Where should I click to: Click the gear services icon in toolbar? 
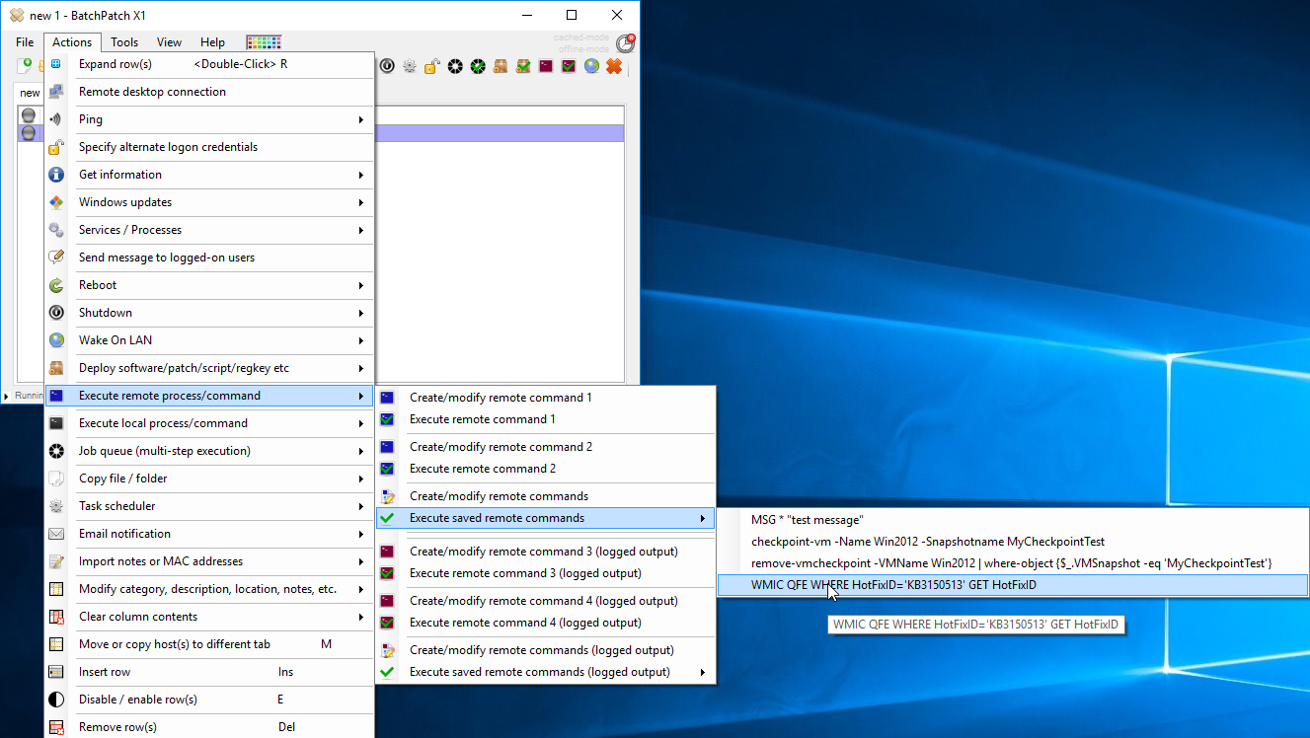(410, 66)
